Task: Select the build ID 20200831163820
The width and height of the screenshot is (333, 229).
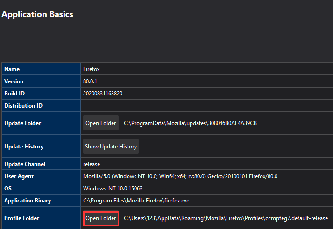Action: coord(103,94)
